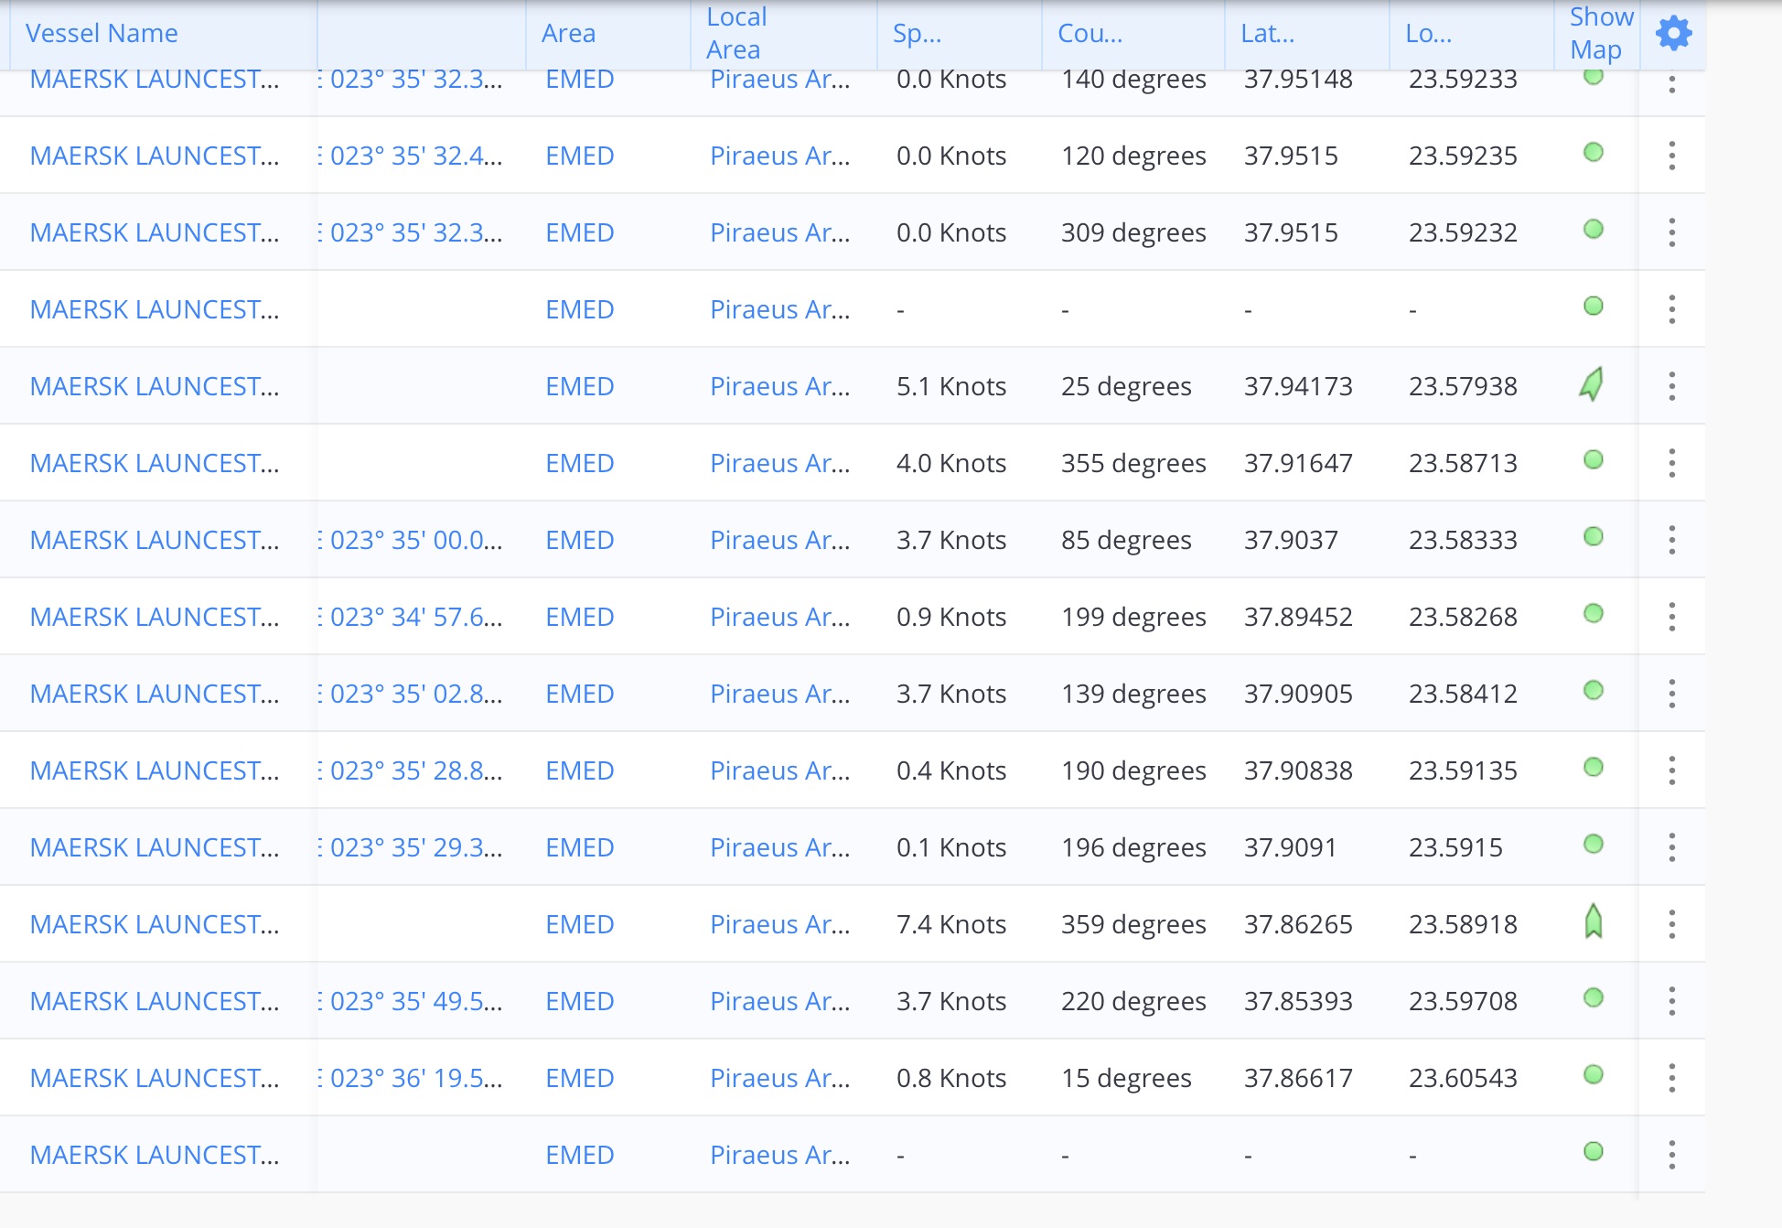Click green map dot for 23.60543 longitude row
This screenshot has width=1782, height=1228.
(1594, 1074)
